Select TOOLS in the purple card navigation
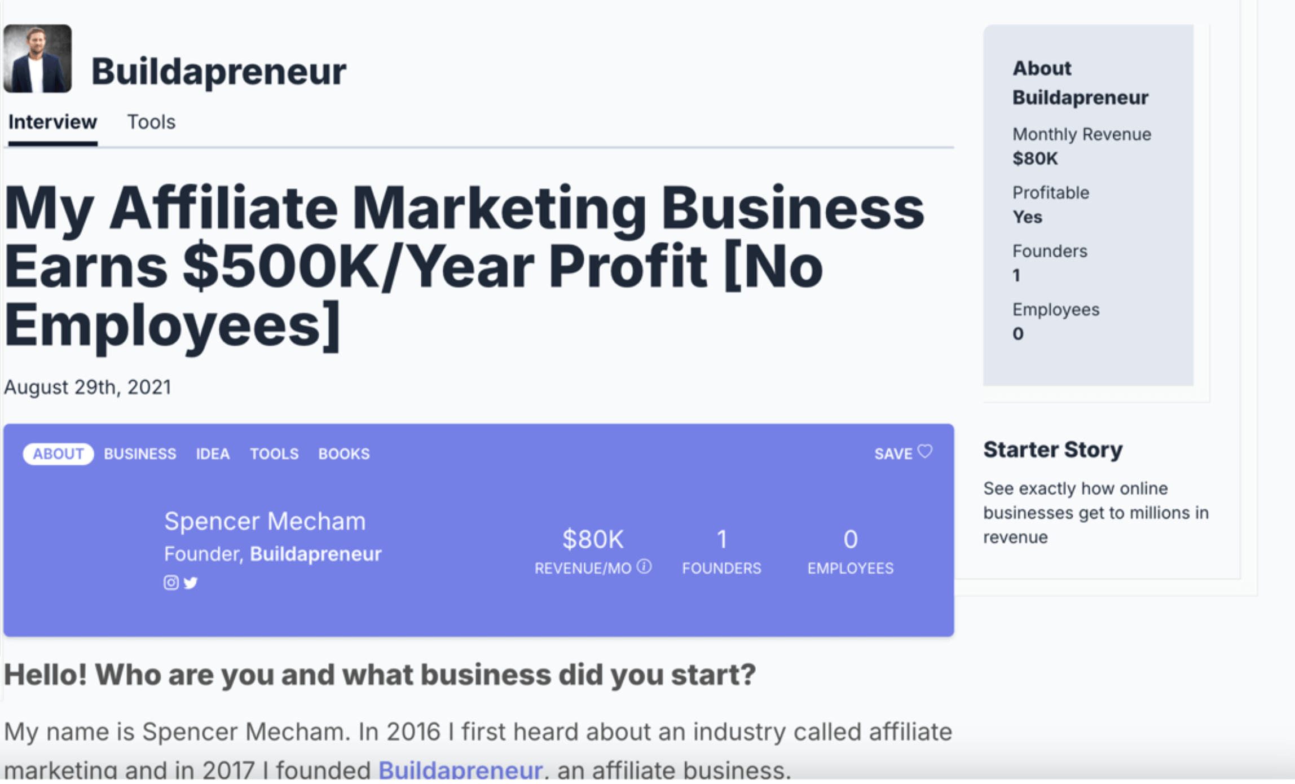The width and height of the screenshot is (1295, 784). tap(274, 454)
